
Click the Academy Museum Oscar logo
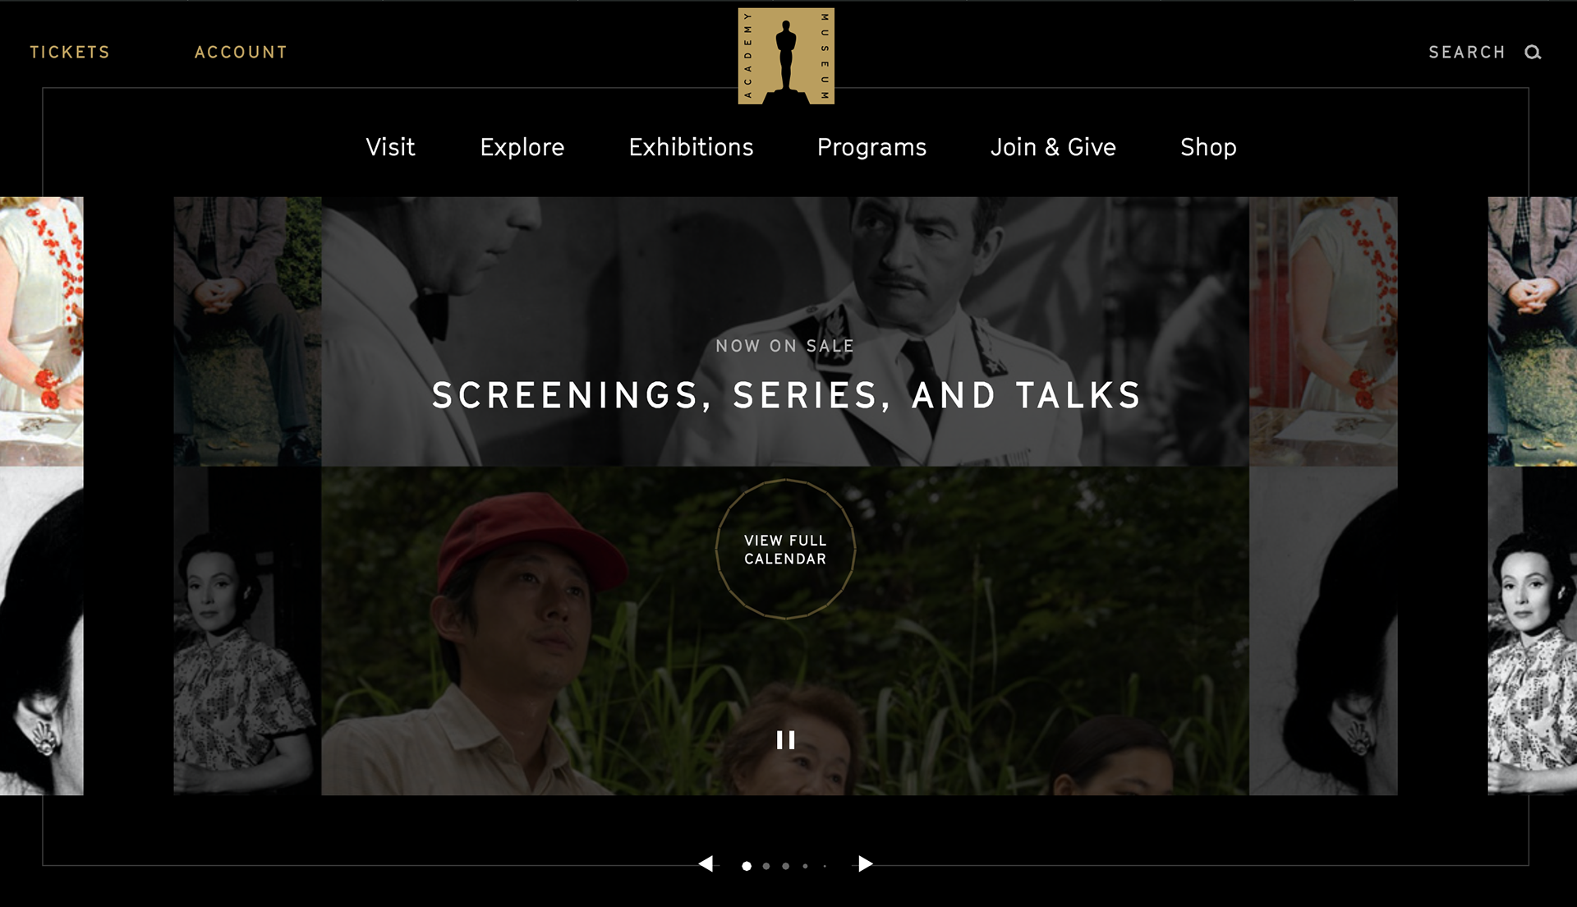click(786, 56)
